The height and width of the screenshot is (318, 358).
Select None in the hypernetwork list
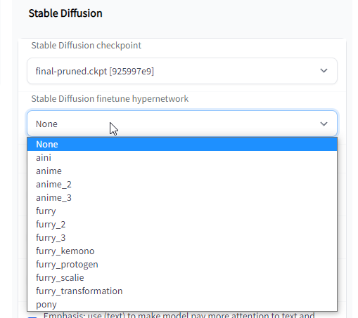coord(182,144)
